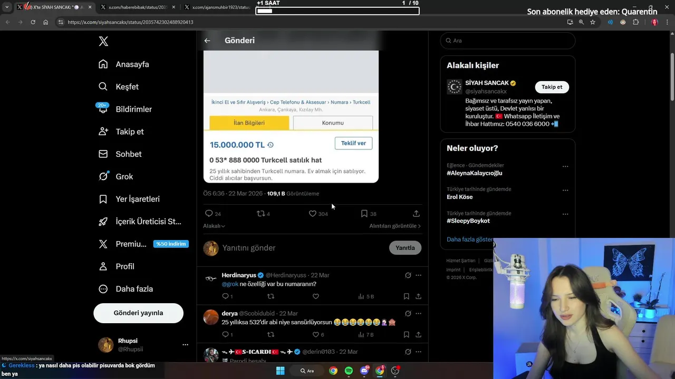Select Konumu tab in image

(333, 123)
